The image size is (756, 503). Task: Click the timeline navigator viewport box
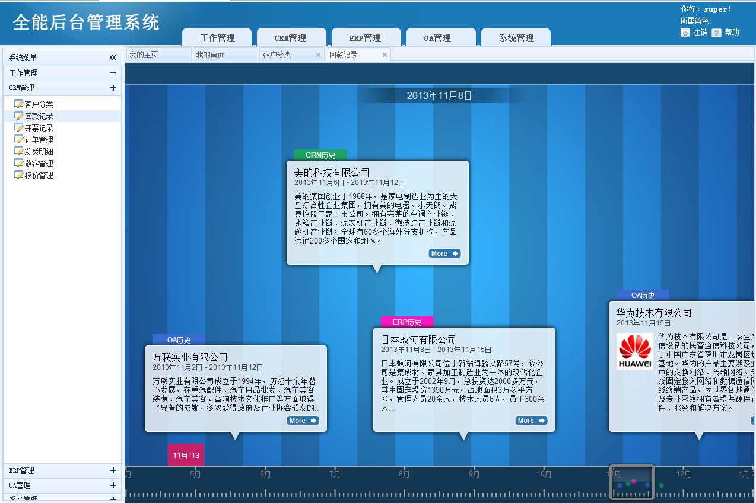632,482
